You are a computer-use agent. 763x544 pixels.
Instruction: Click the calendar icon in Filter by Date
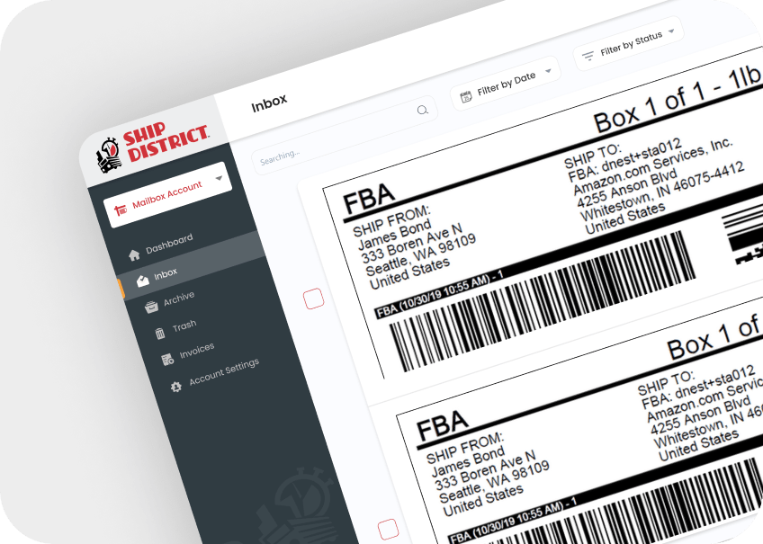[x=466, y=96]
